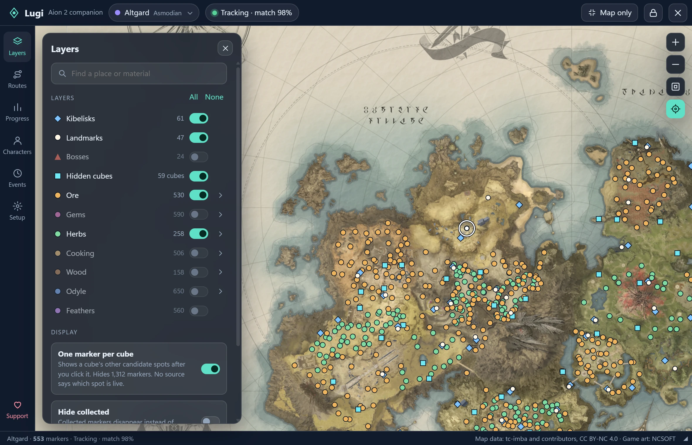Click the player position marker on map
This screenshot has width=692, height=445.
467,228
